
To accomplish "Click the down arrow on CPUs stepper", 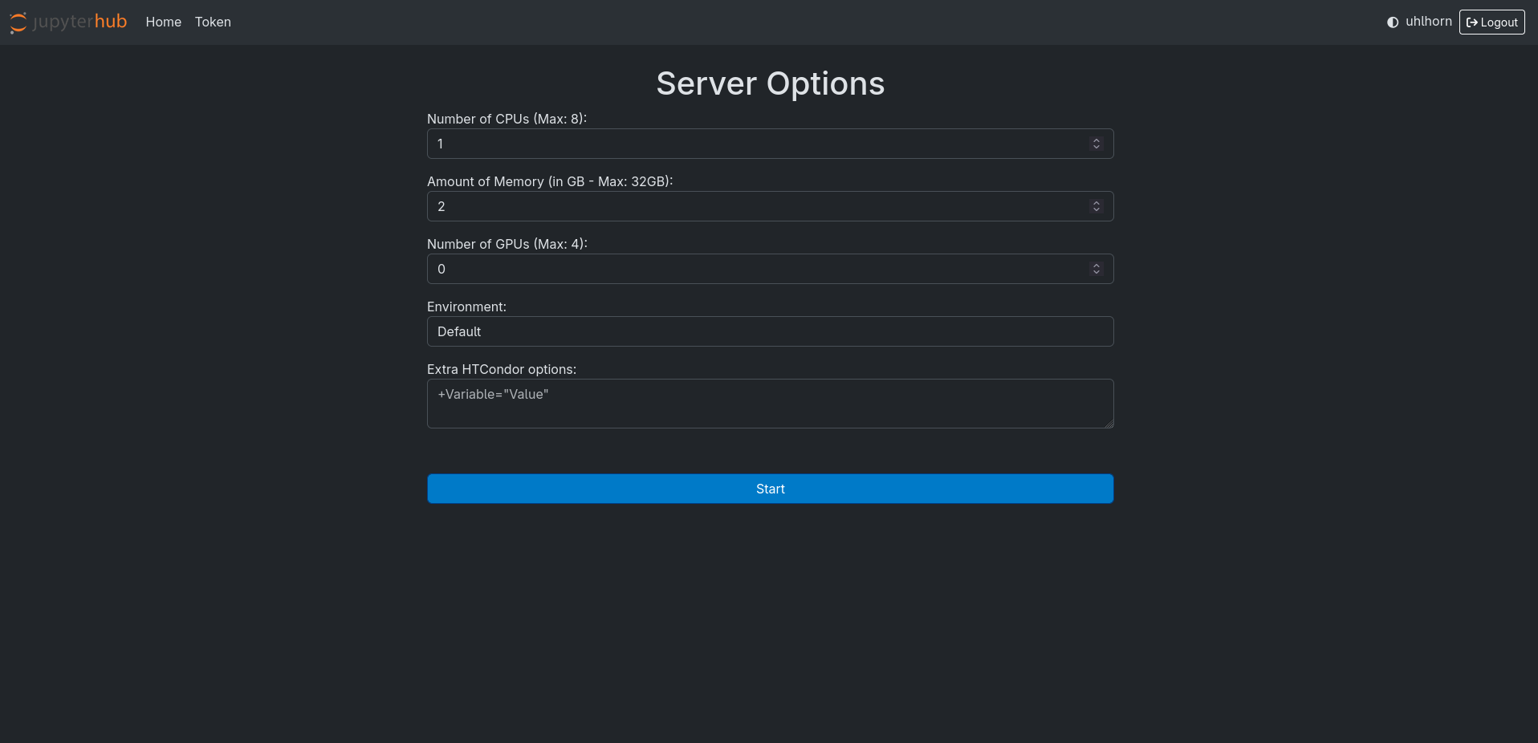I will click(1097, 148).
